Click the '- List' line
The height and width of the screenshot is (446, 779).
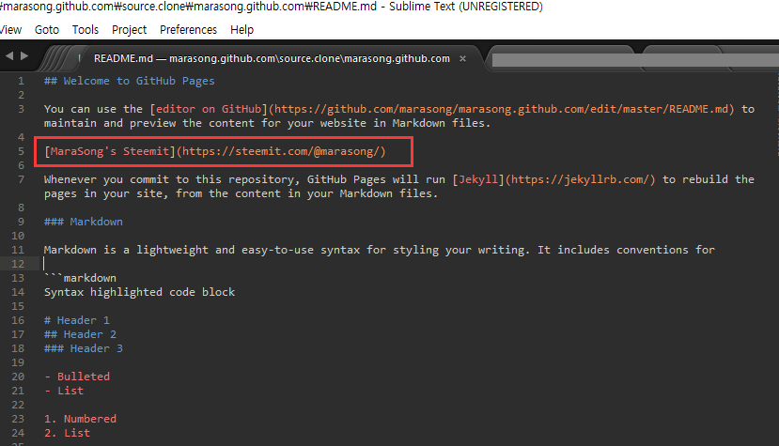tap(64, 391)
